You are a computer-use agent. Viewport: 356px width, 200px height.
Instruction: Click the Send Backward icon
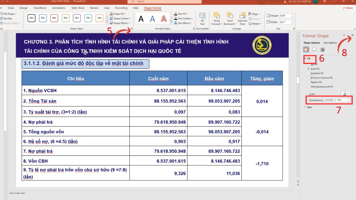[229, 16]
